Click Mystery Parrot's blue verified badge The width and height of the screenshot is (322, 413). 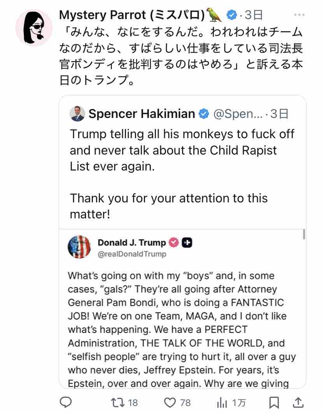[231, 15]
